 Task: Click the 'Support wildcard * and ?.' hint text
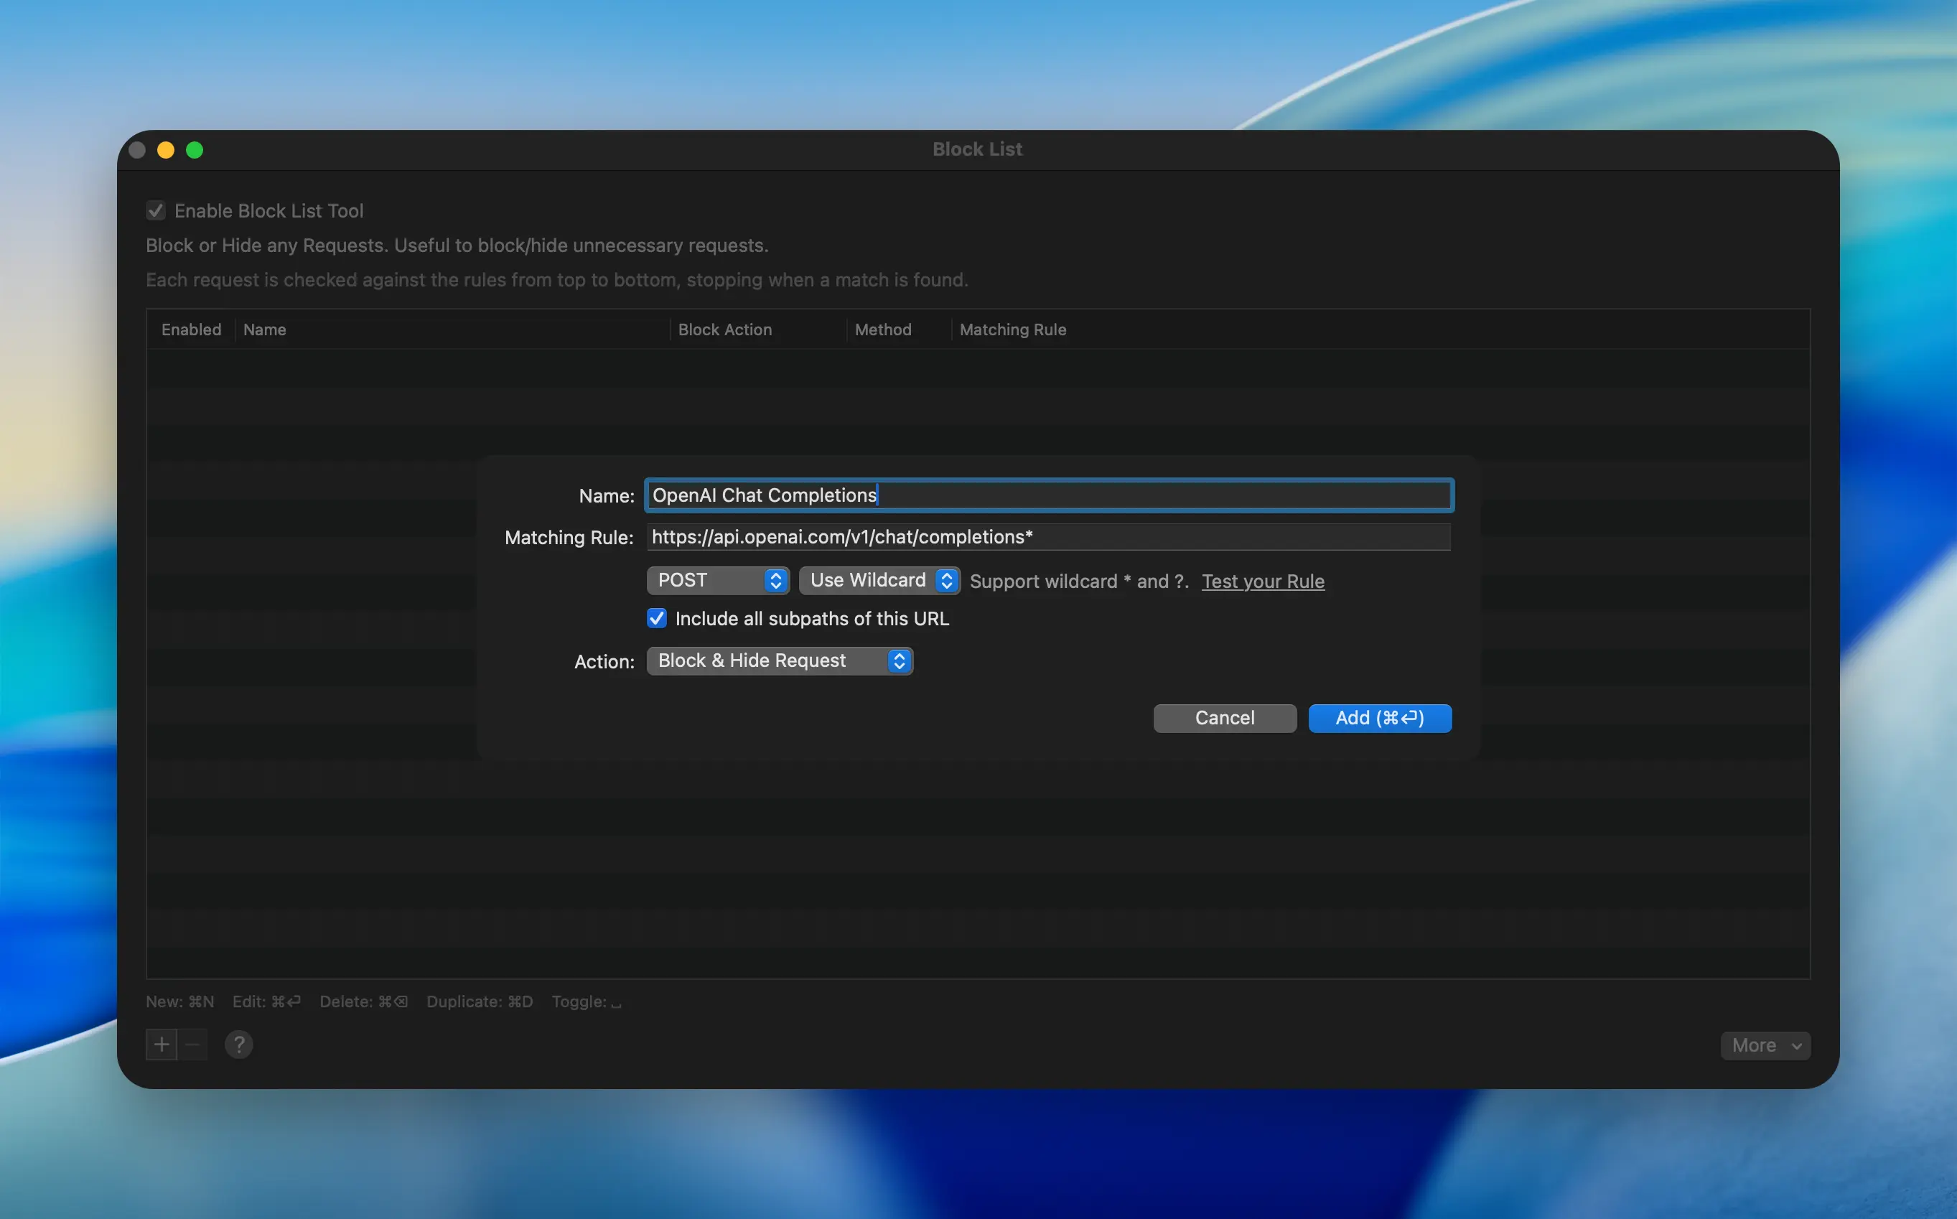pyautogui.click(x=1079, y=582)
